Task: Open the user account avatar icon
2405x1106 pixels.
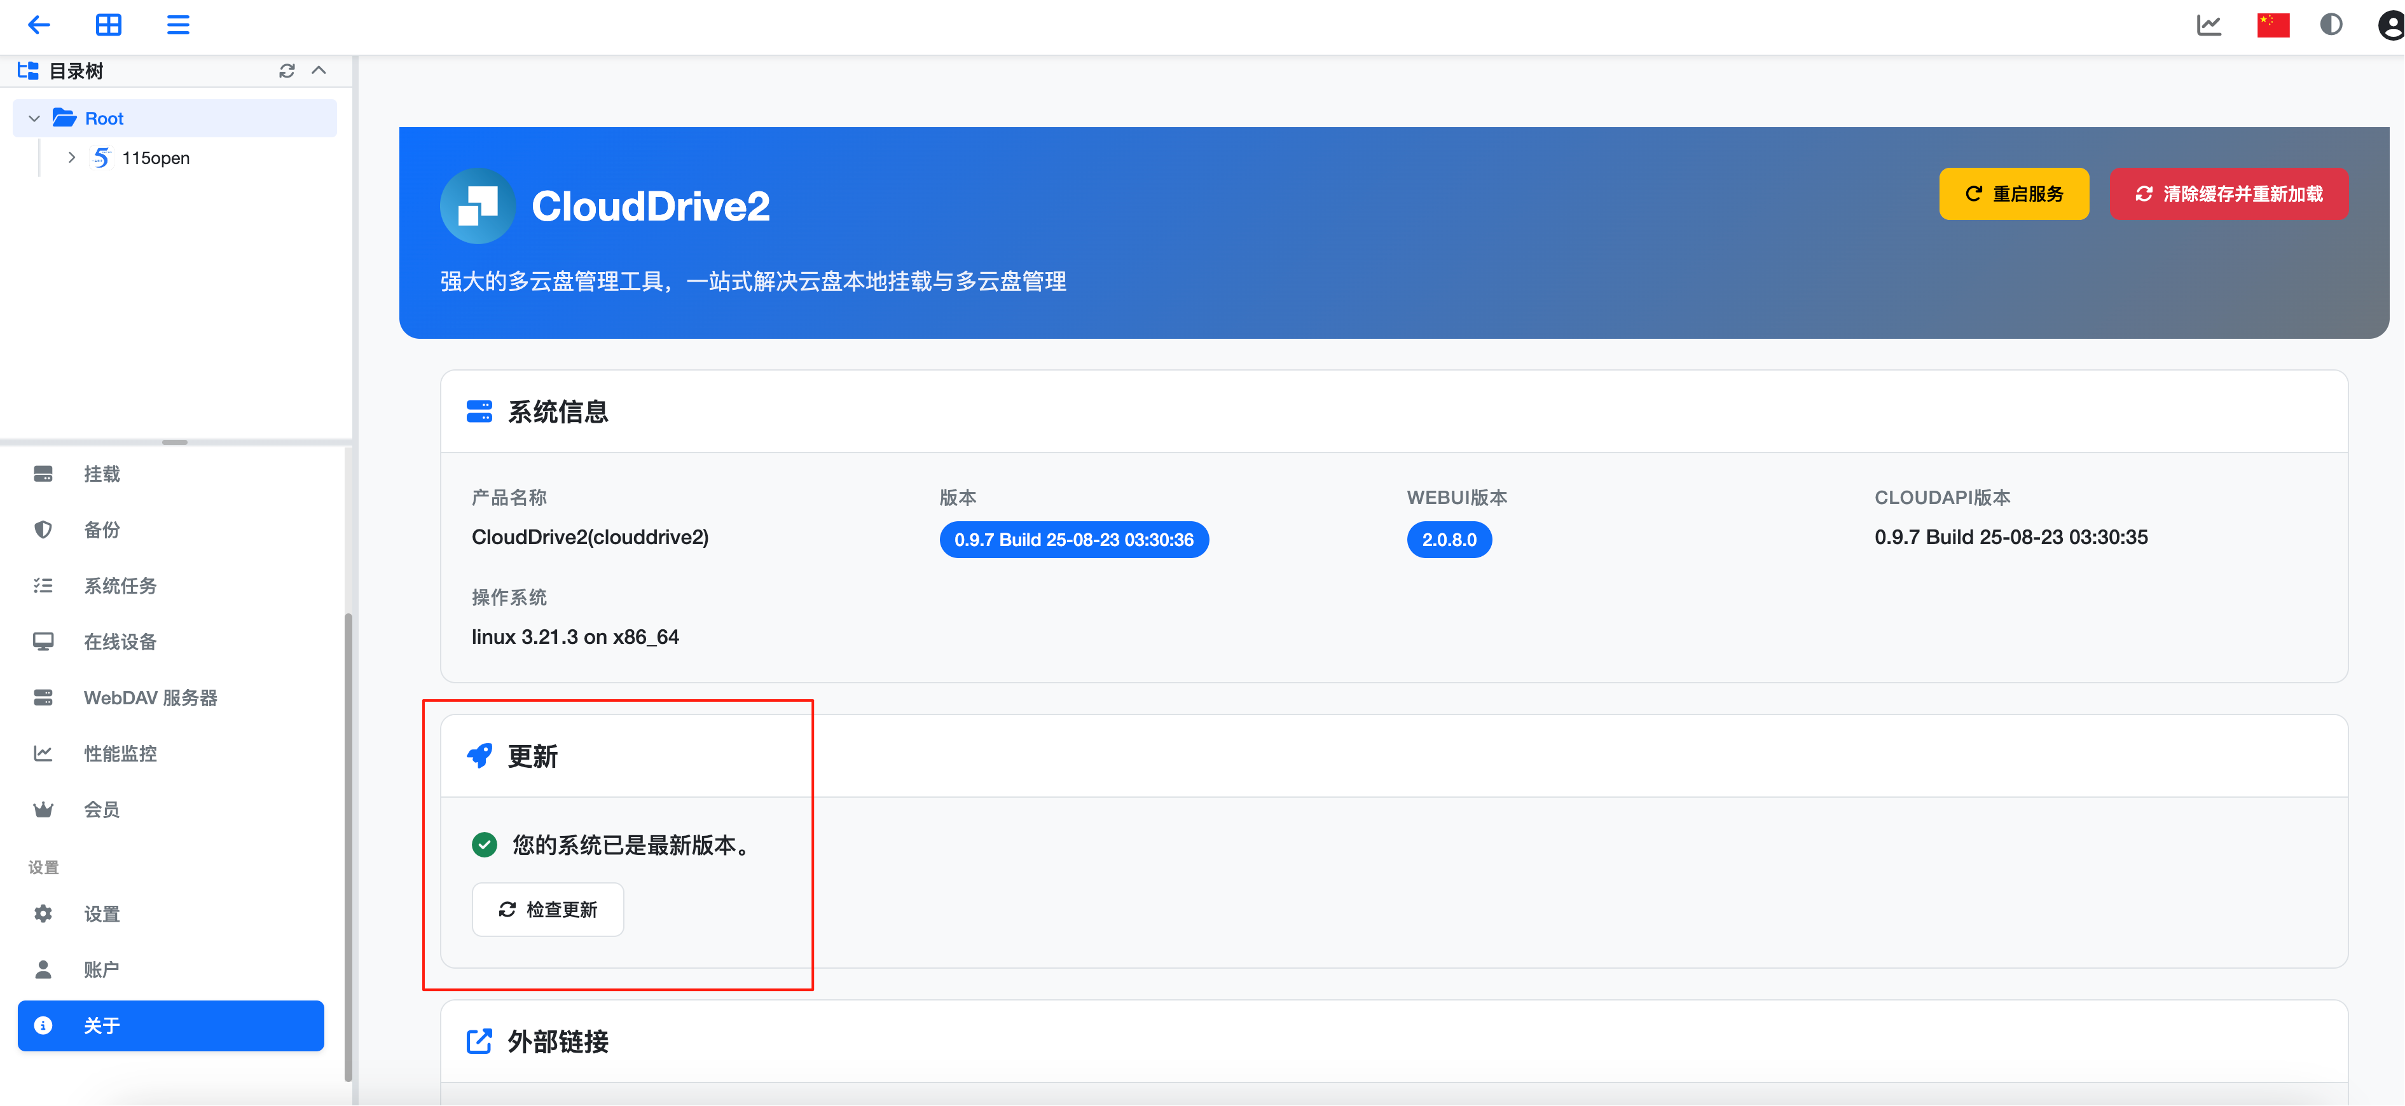Action: [x=2390, y=25]
